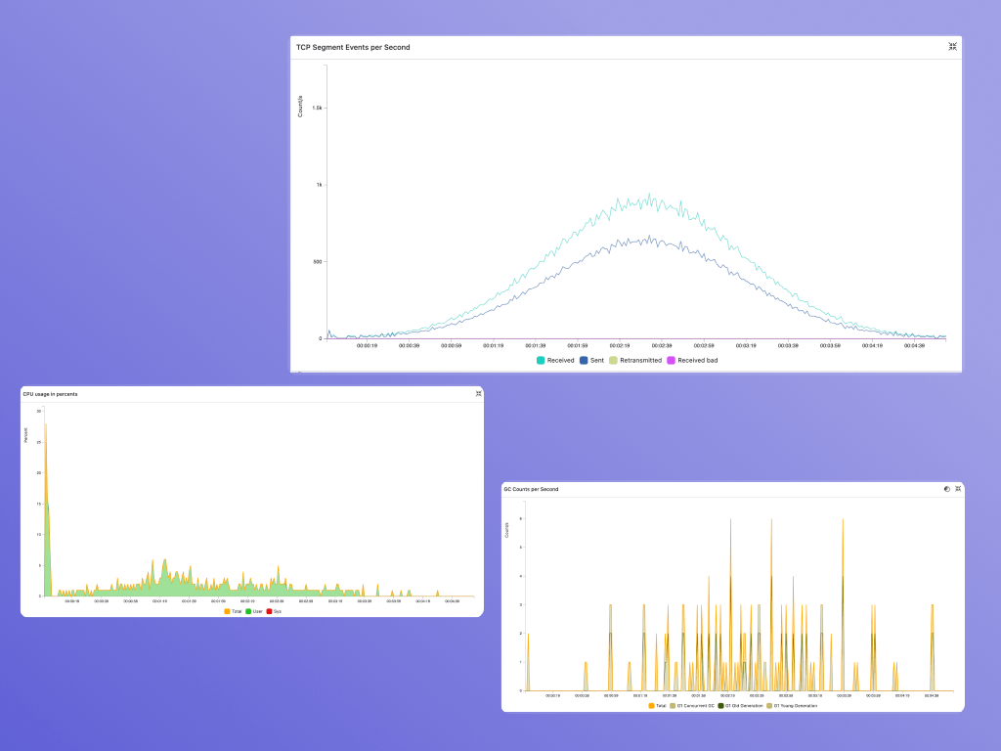Click the 'CPU usage in percents' title
Screen dimensions: 1001x751
51,394
